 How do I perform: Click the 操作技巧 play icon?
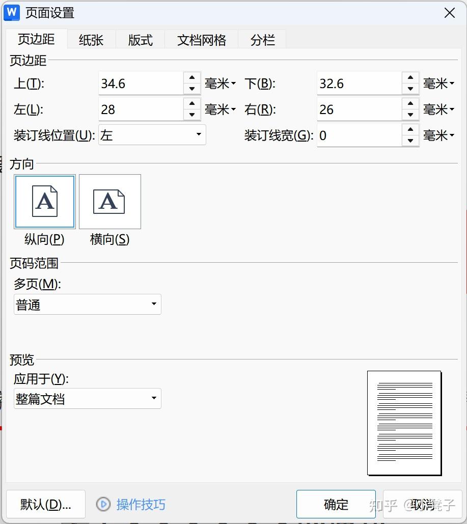pyautogui.click(x=103, y=504)
